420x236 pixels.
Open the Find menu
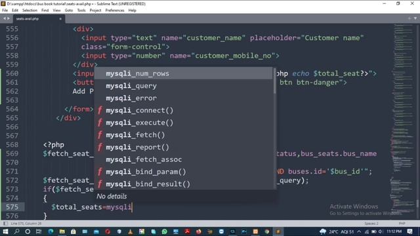tap(45, 10)
